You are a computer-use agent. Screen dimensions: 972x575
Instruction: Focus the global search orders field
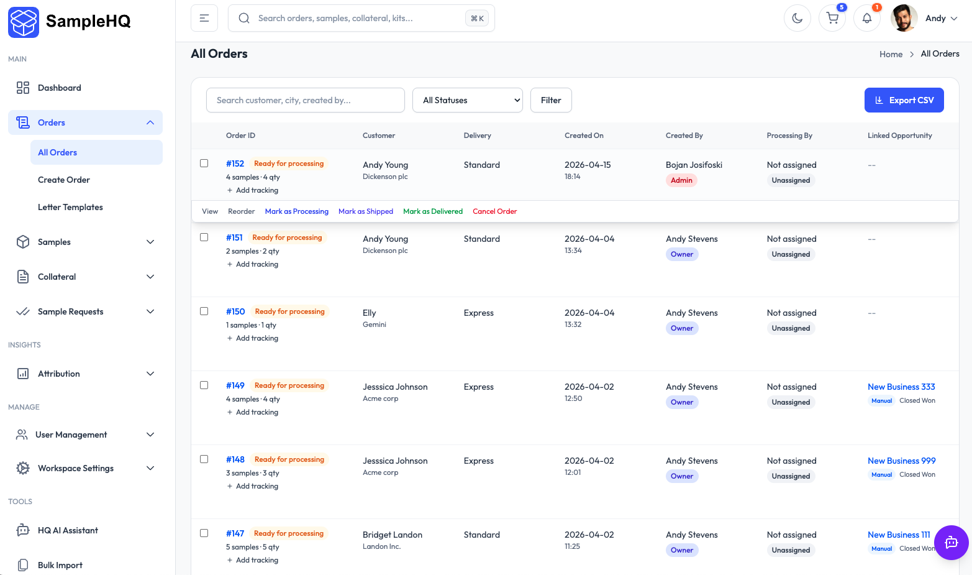point(361,18)
